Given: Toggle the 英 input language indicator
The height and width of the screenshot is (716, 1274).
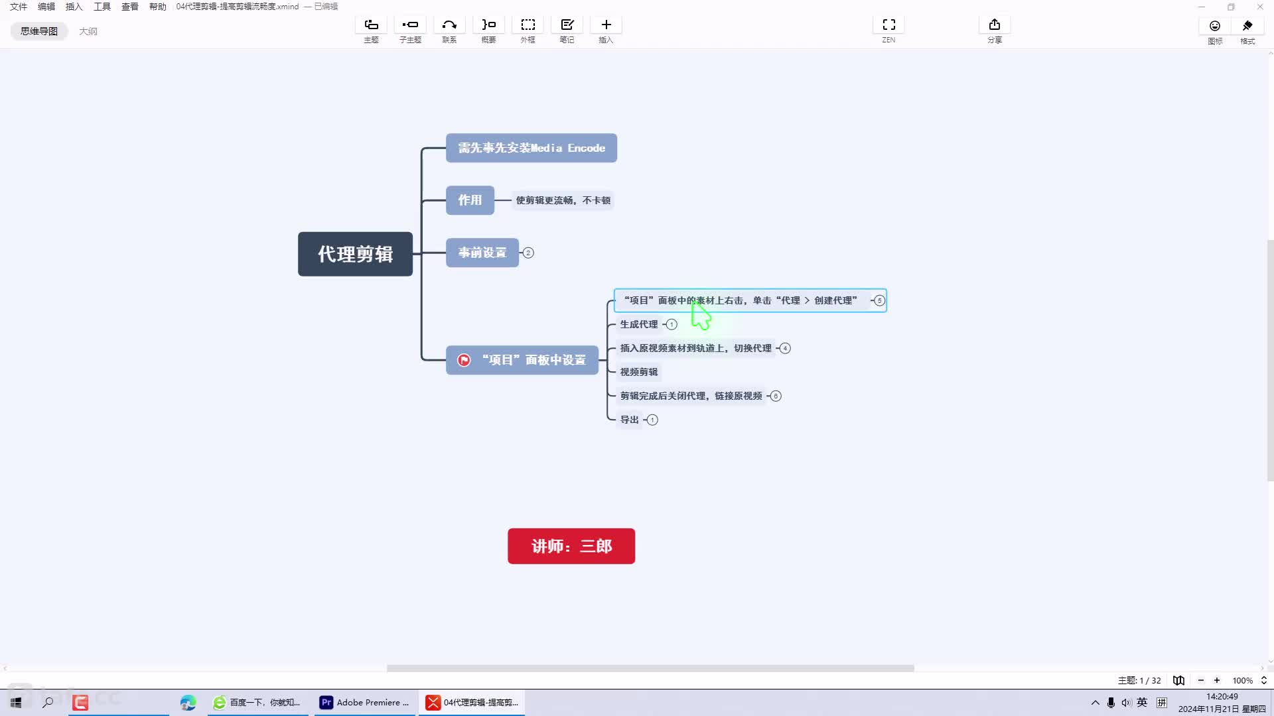Looking at the screenshot, I should click(1142, 703).
